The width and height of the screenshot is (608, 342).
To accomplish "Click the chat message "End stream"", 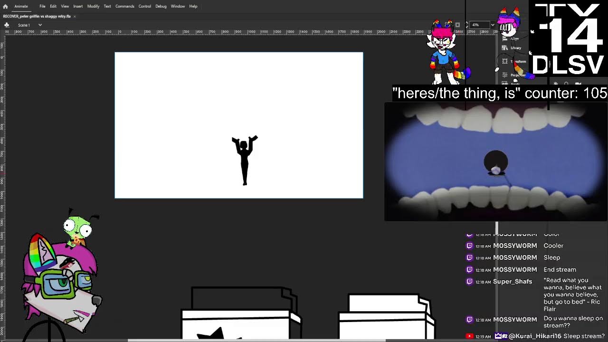I will [x=560, y=269].
